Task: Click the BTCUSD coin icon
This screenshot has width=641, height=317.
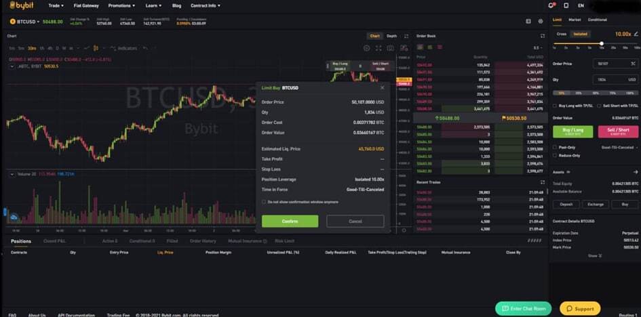Action: [13, 22]
